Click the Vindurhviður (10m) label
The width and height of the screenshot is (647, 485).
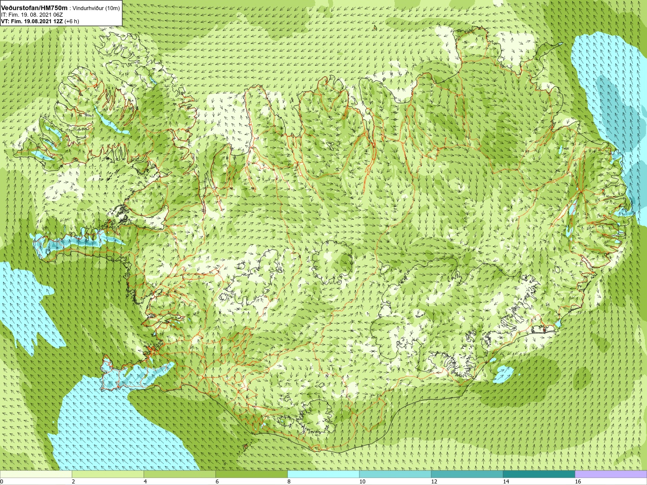pos(97,8)
